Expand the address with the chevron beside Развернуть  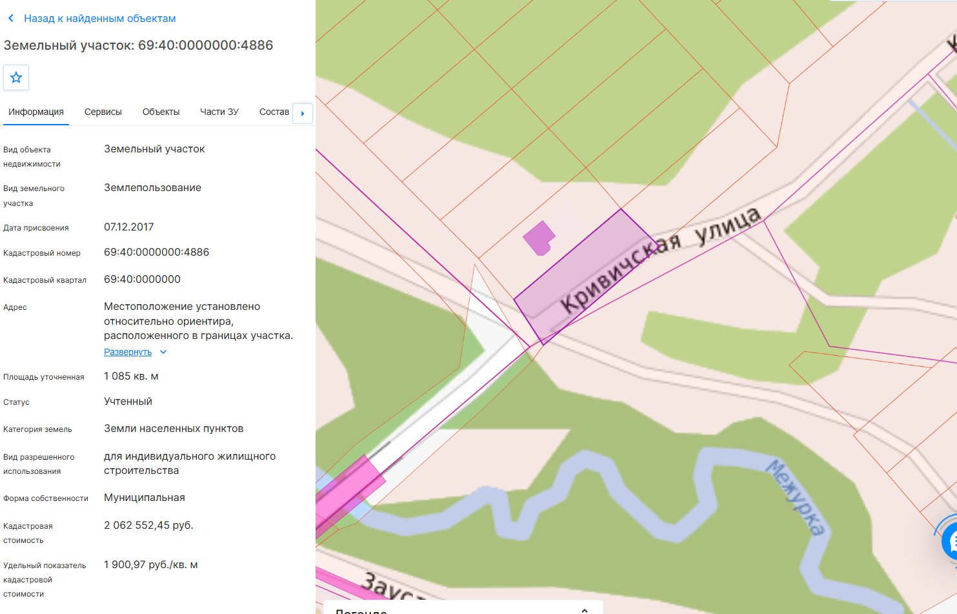pyautogui.click(x=163, y=352)
